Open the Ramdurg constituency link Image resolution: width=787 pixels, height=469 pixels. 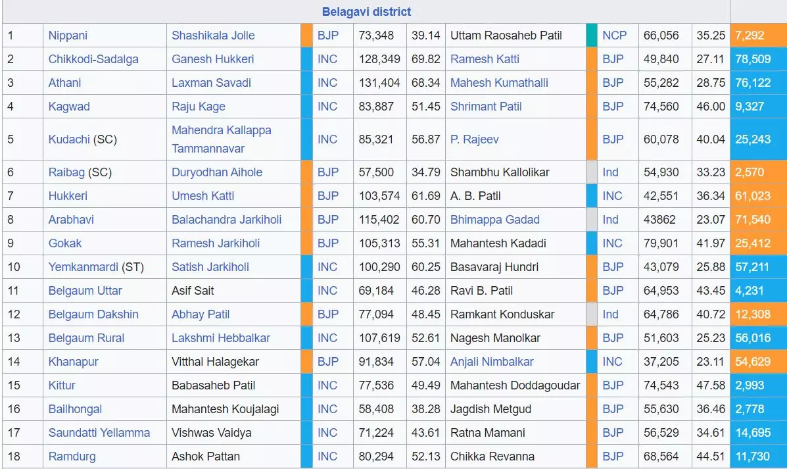pos(72,457)
